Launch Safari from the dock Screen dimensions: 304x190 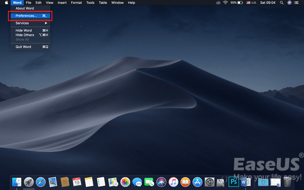point(41,182)
